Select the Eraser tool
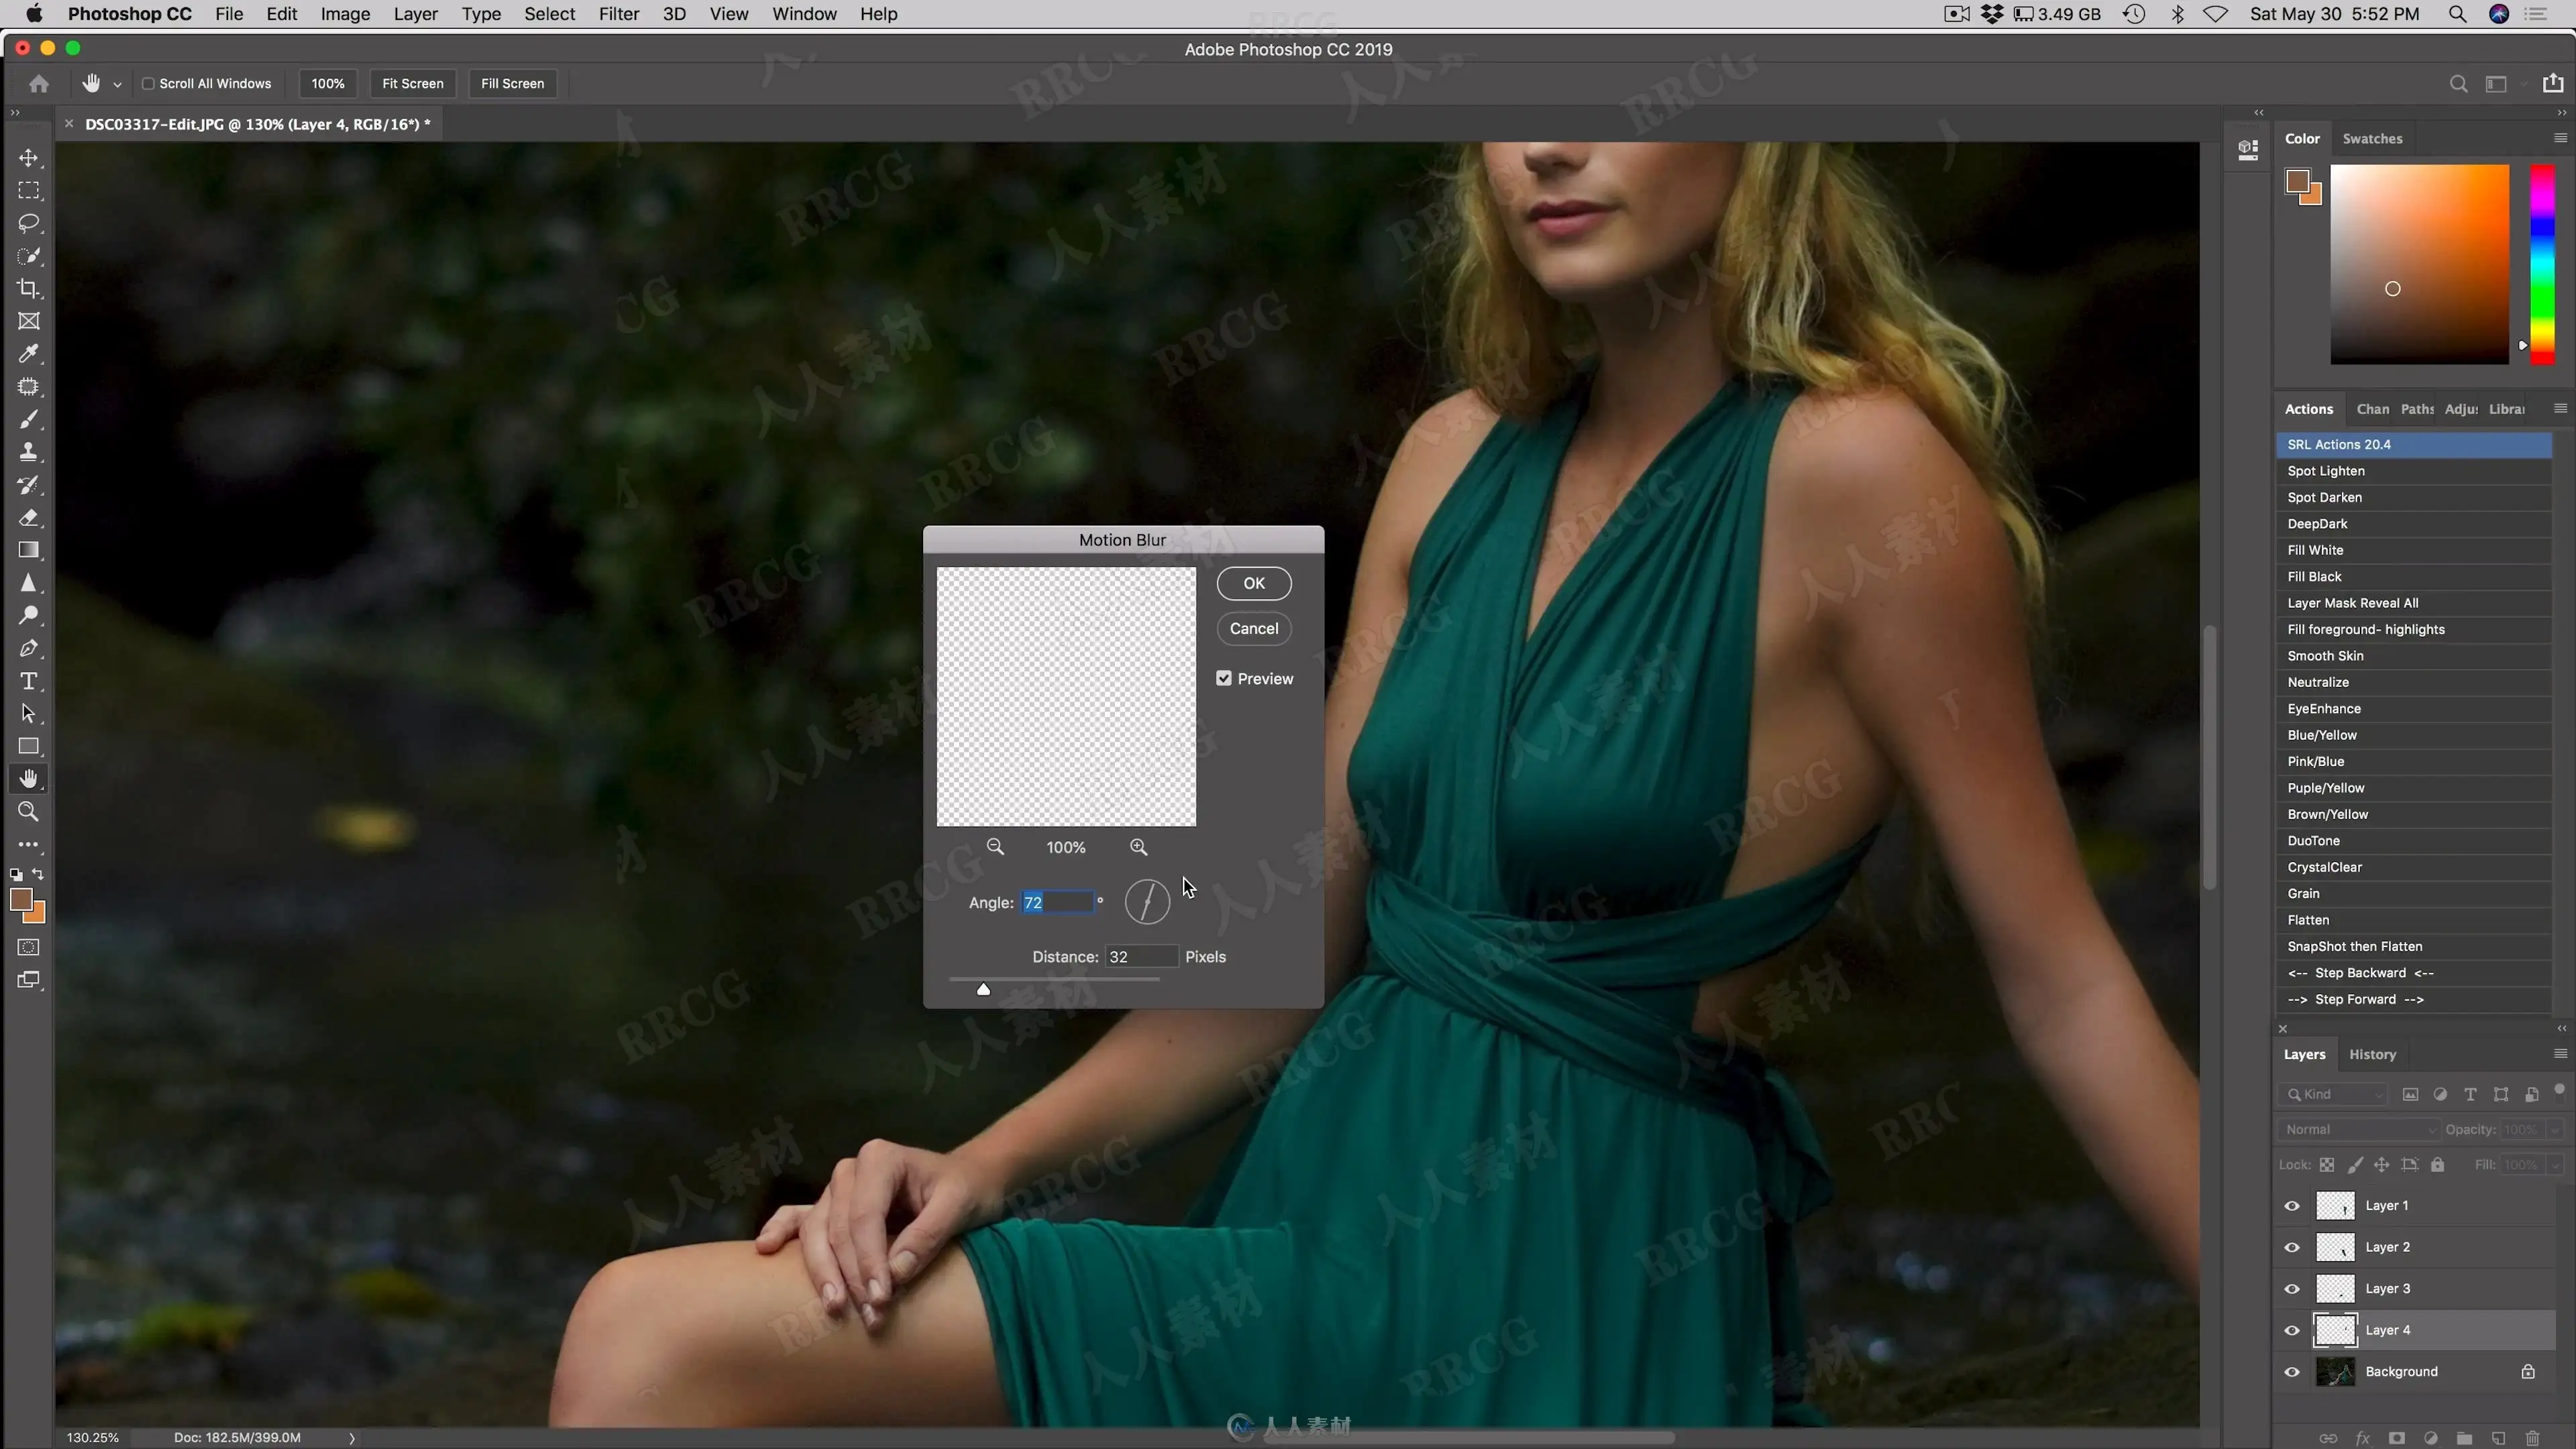2576x1449 pixels. click(x=29, y=518)
